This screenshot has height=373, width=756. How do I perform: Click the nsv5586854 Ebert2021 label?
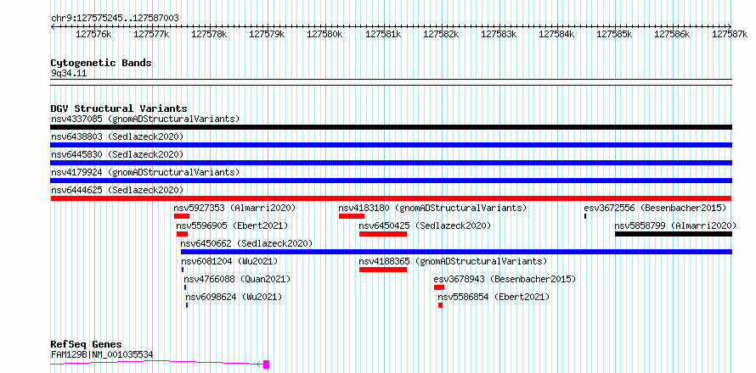494,297
